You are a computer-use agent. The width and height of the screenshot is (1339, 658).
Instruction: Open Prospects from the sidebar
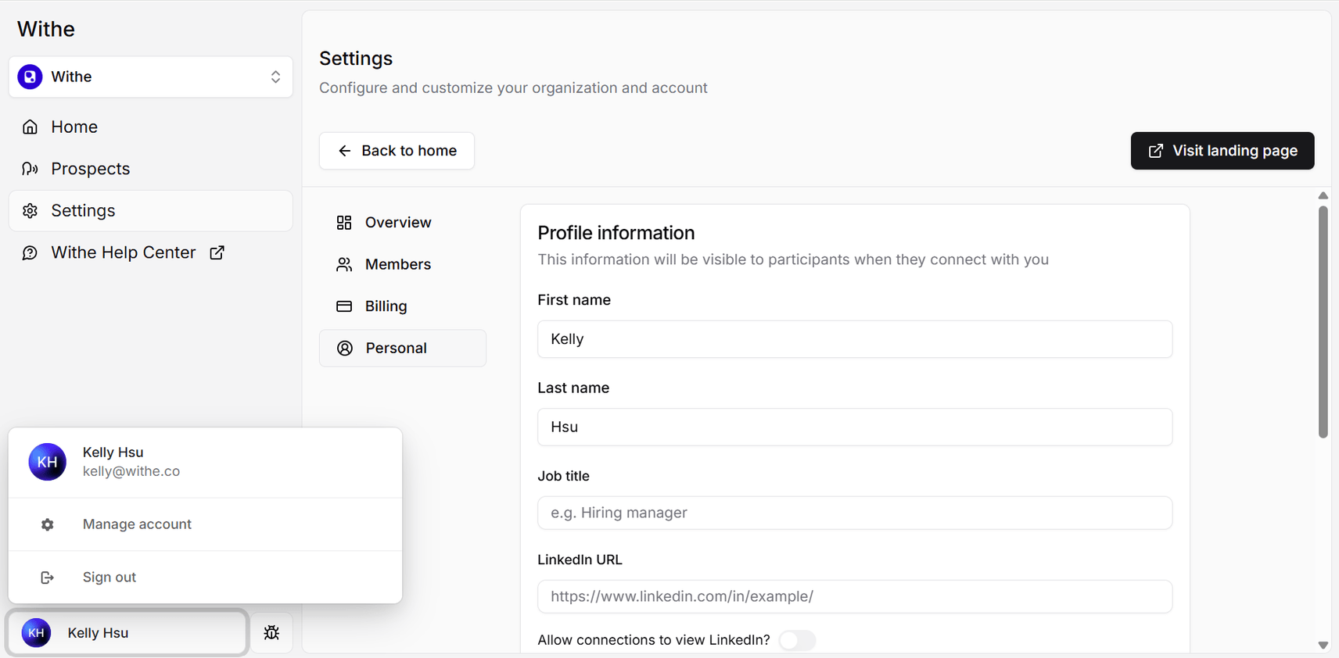(x=151, y=169)
